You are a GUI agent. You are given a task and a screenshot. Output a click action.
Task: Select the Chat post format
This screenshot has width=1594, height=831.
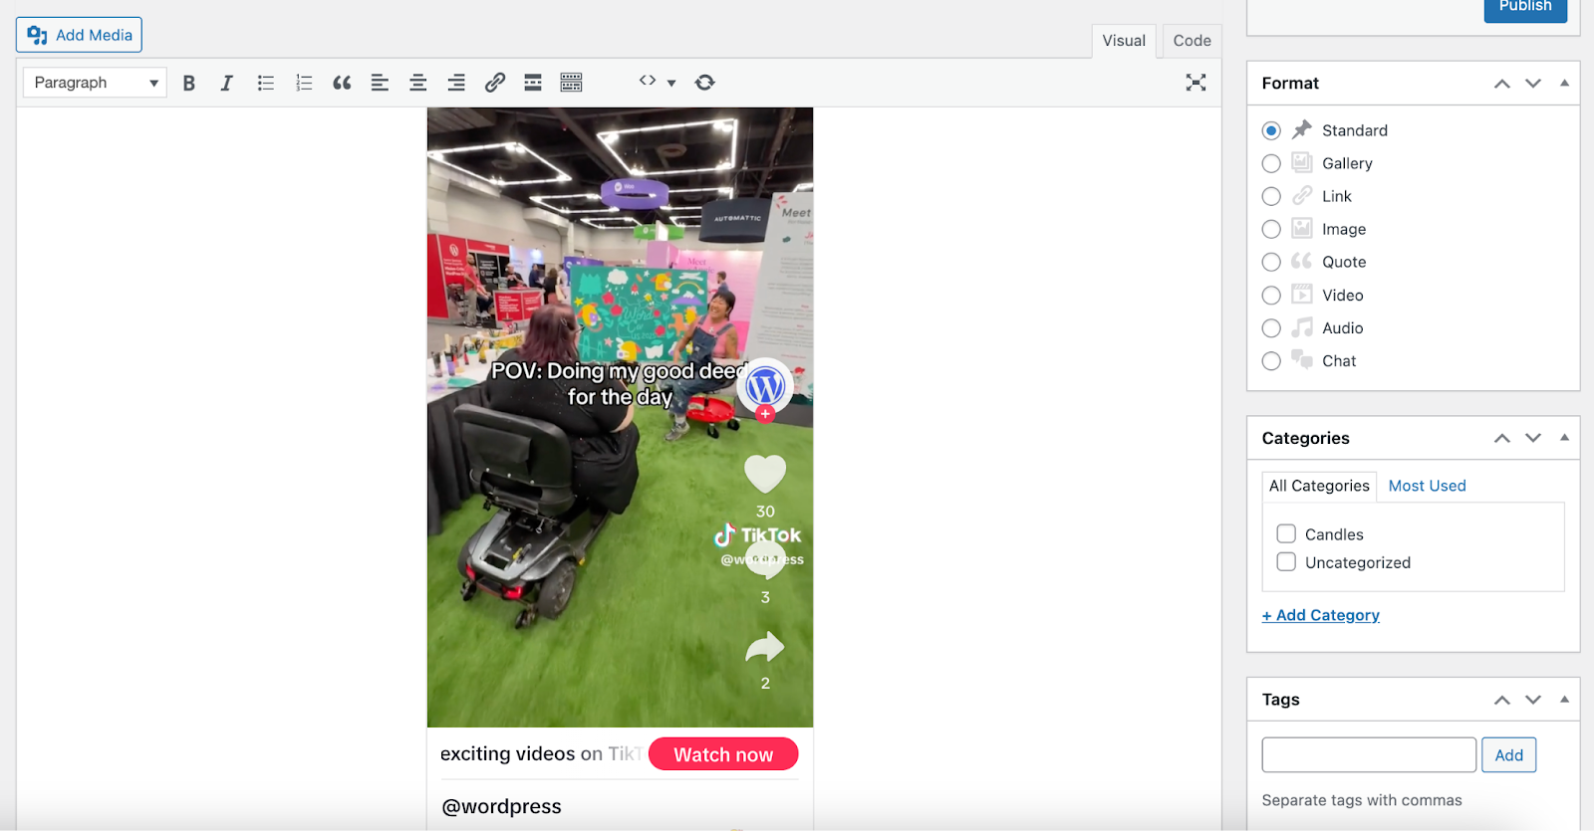pos(1271,361)
